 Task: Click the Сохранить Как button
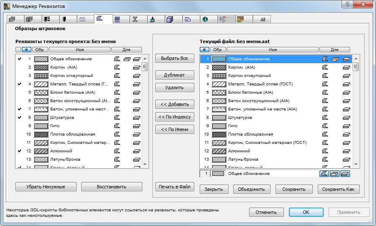tap(339, 189)
